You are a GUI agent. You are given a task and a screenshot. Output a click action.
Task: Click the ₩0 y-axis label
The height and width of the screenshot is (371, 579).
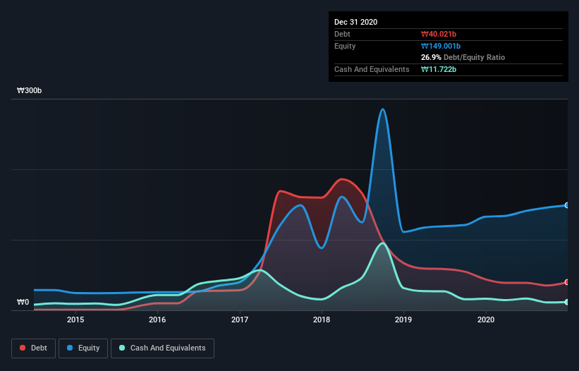point(23,302)
